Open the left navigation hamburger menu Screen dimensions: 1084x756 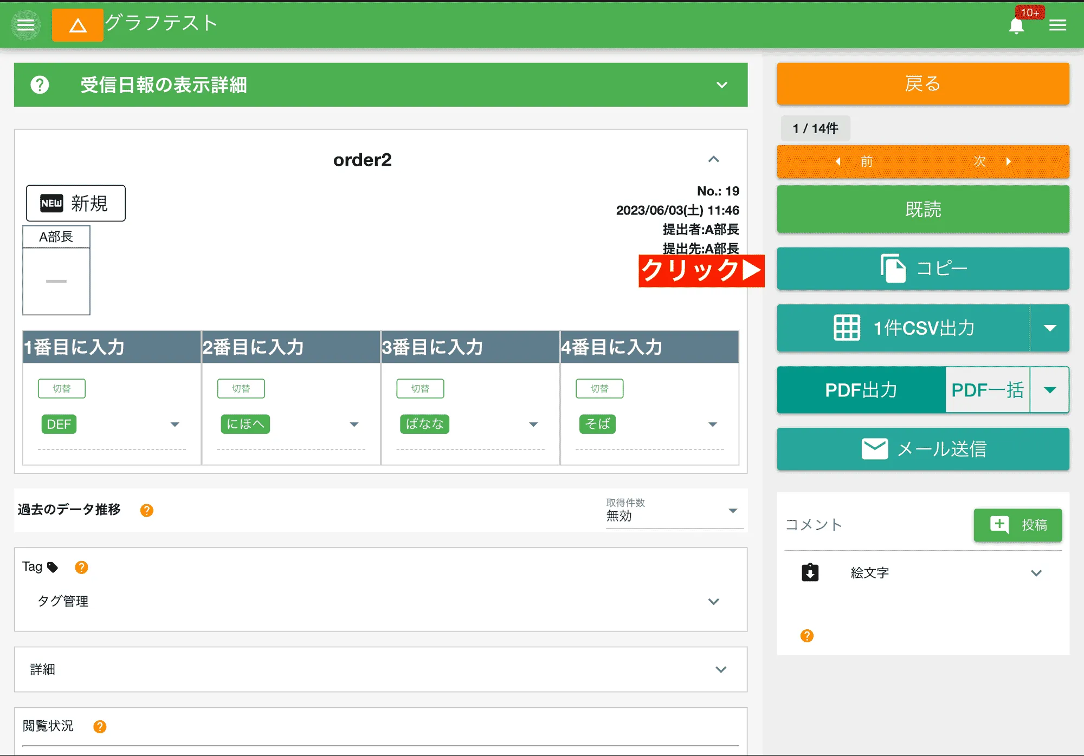pos(25,24)
